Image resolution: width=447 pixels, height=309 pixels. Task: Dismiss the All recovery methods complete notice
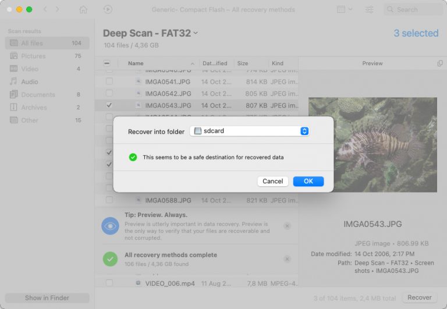tap(287, 259)
